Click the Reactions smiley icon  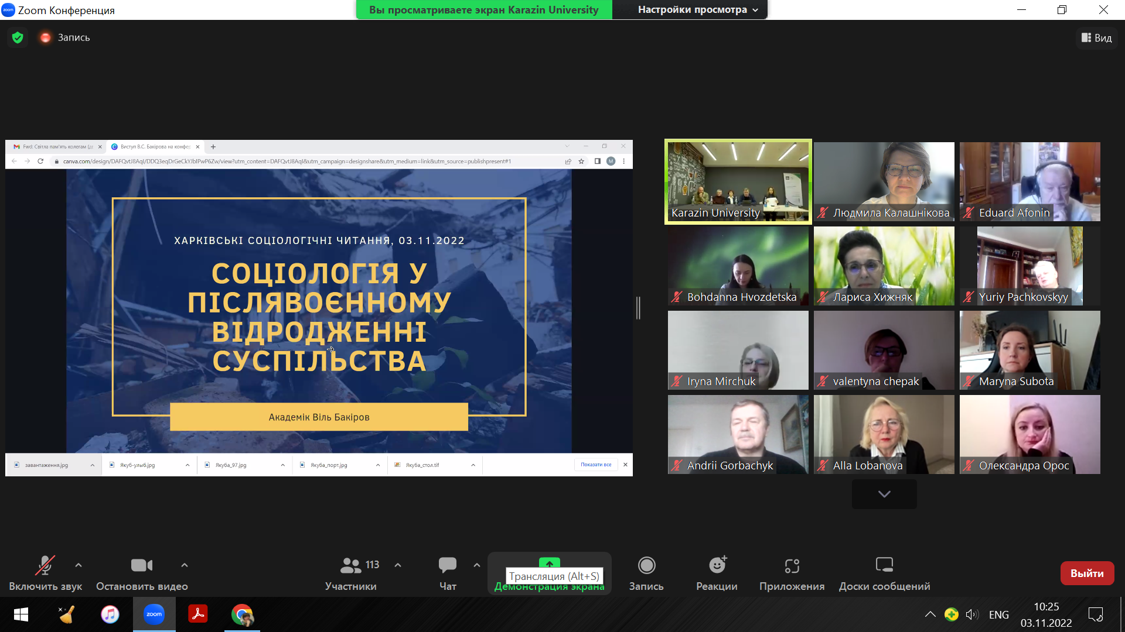coord(717,565)
